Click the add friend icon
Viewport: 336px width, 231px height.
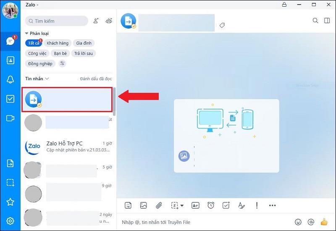coord(96,21)
